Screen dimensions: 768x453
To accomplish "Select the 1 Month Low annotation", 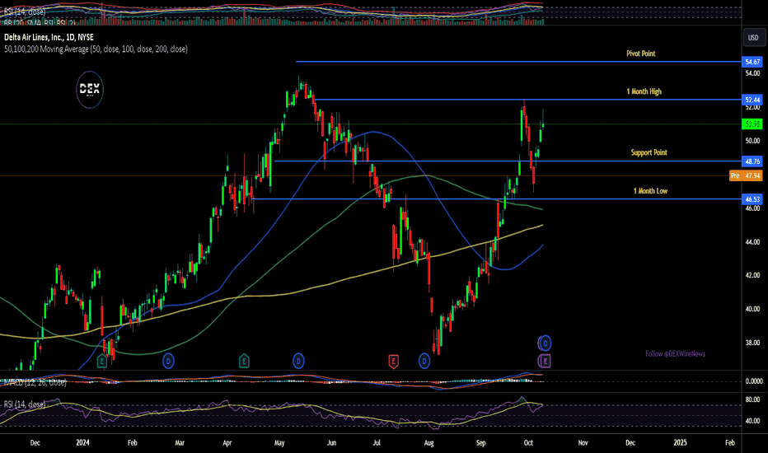I will [650, 191].
